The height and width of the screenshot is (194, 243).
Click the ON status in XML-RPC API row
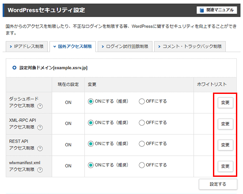tap(68, 123)
